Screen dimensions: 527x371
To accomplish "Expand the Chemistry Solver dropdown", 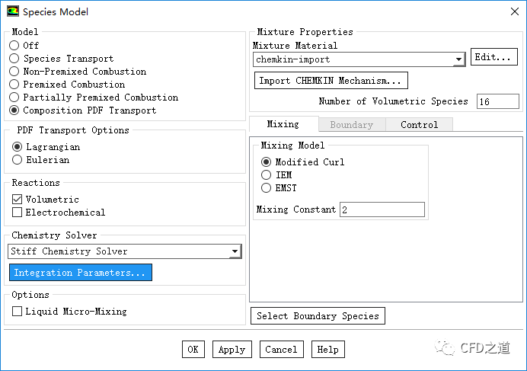I will 235,251.
